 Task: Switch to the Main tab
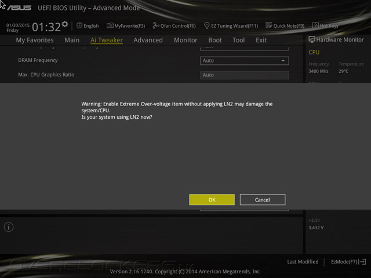pyautogui.click(x=72, y=40)
